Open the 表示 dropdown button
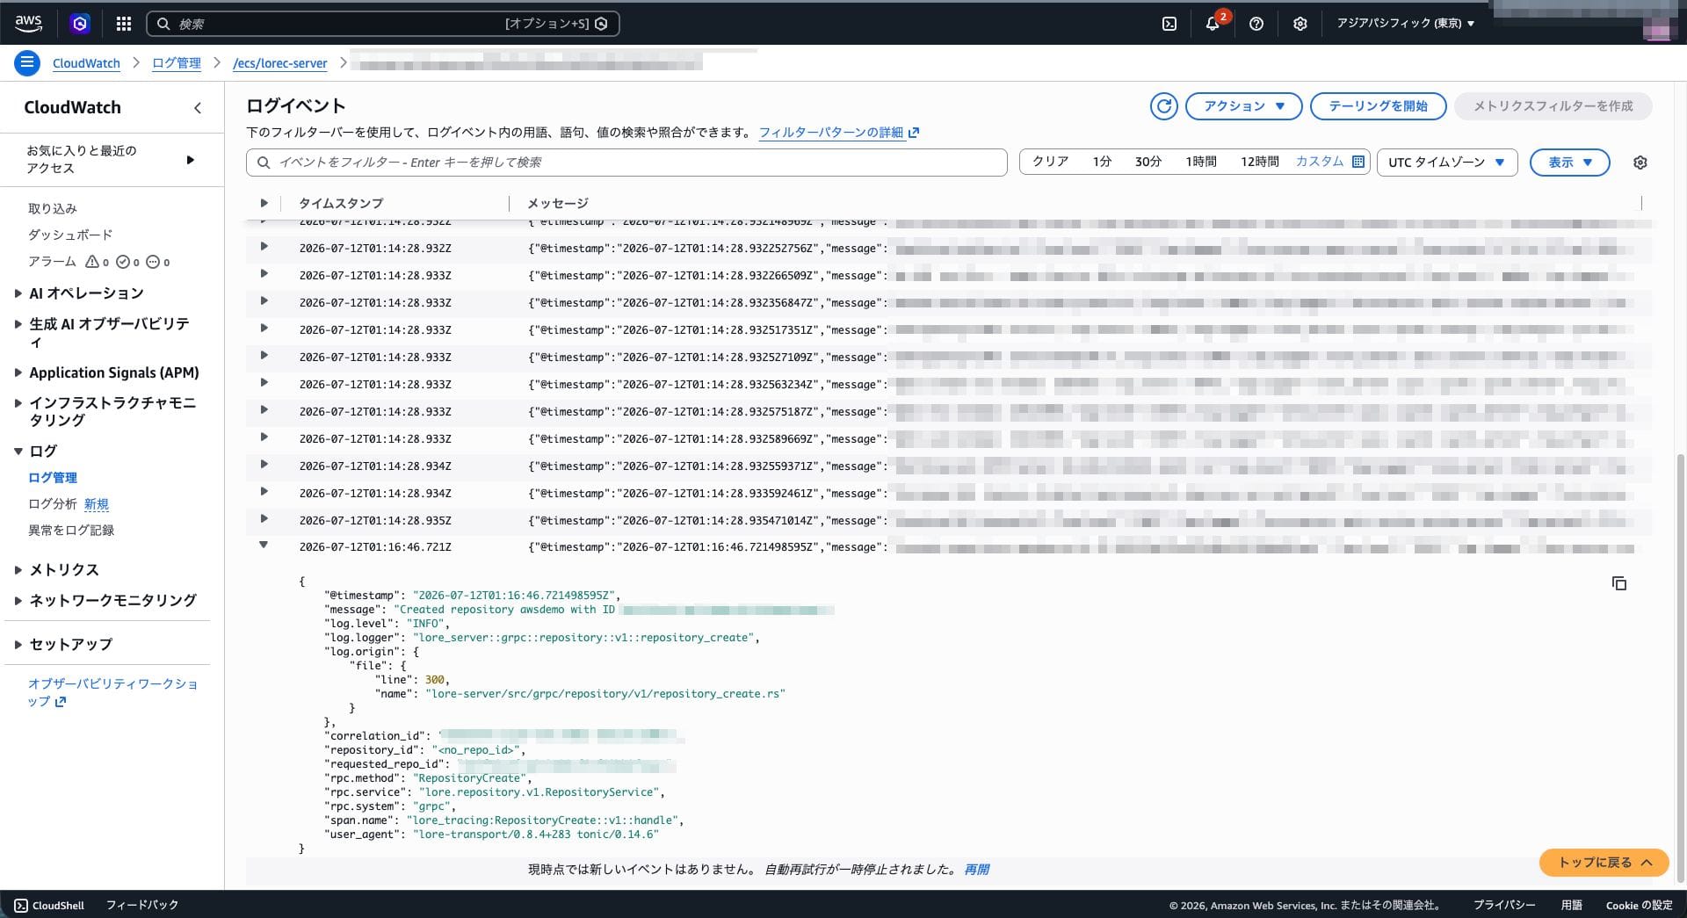This screenshot has height=918, width=1687. pos(1569,163)
